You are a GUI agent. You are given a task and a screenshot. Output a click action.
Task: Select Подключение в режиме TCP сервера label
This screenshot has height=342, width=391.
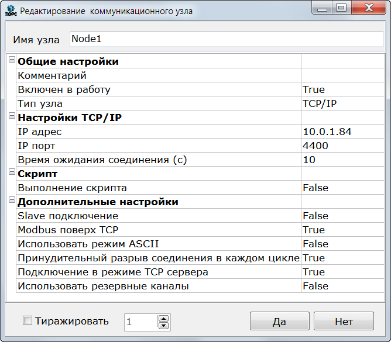pos(113,272)
